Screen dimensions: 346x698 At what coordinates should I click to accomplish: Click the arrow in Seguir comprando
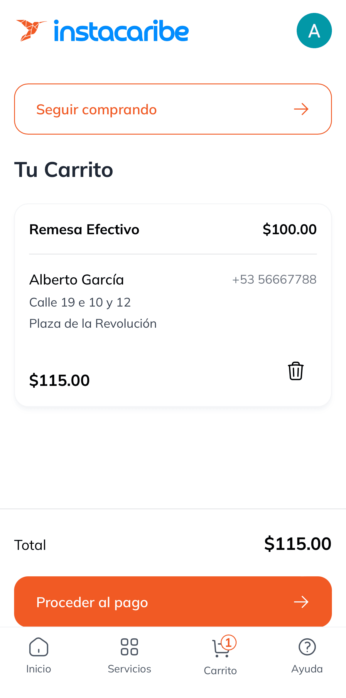(301, 109)
